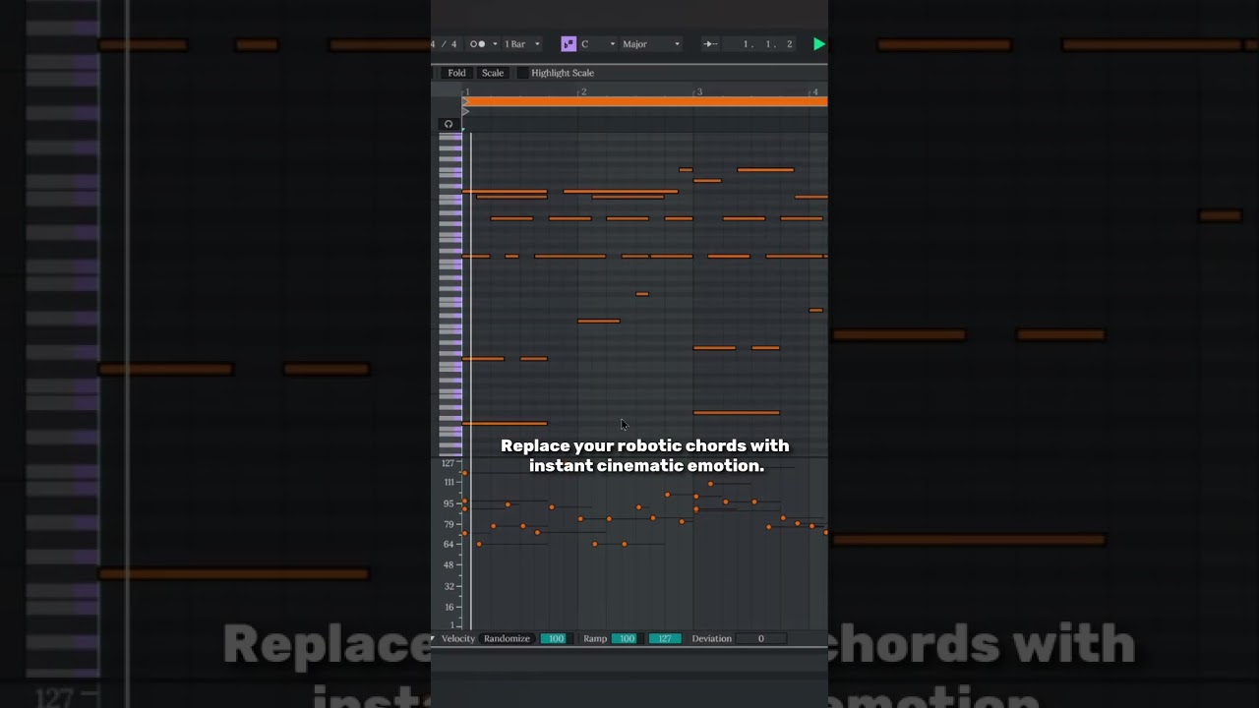Start playback with the green play button
This screenshot has width=1259, height=708.
819,44
